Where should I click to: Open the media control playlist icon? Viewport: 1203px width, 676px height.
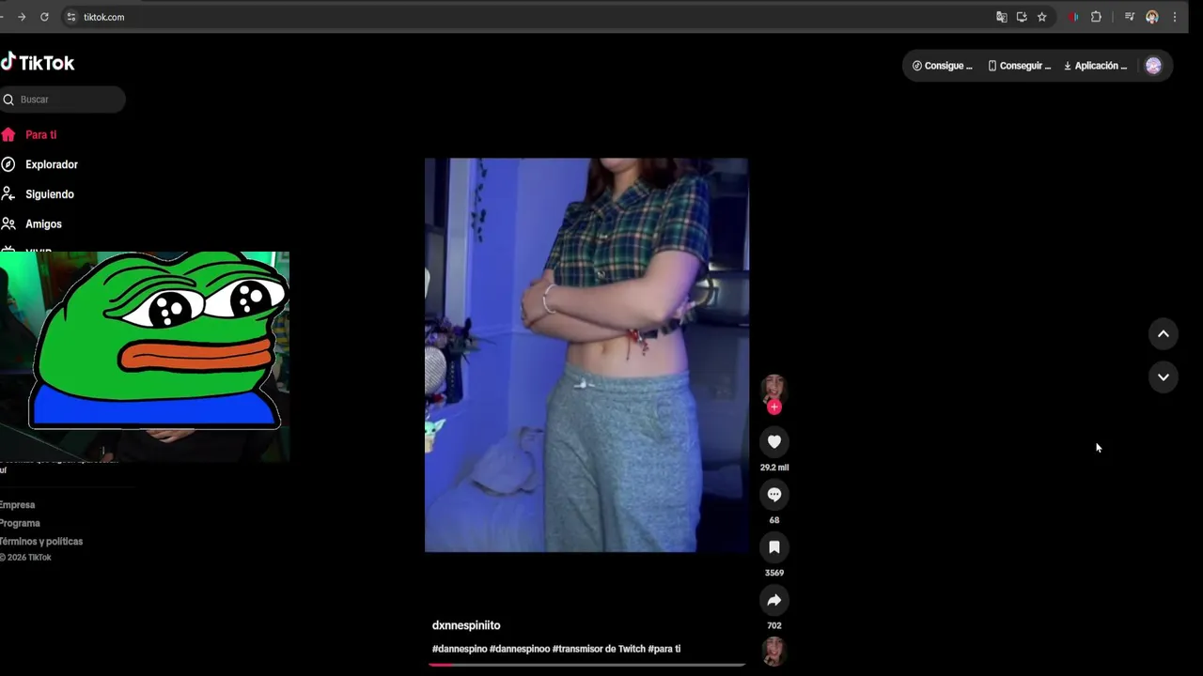tap(1130, 17)
